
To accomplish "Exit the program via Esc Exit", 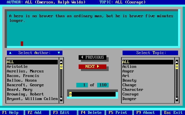I will click(173, 113).
